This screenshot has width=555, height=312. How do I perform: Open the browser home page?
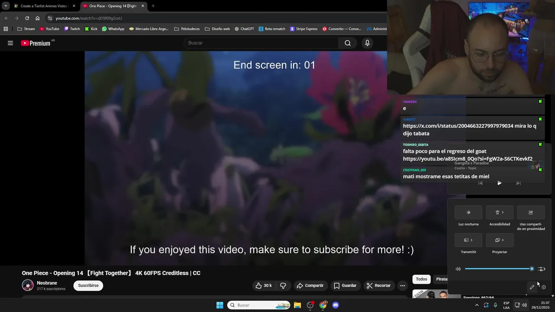(38, 18)
